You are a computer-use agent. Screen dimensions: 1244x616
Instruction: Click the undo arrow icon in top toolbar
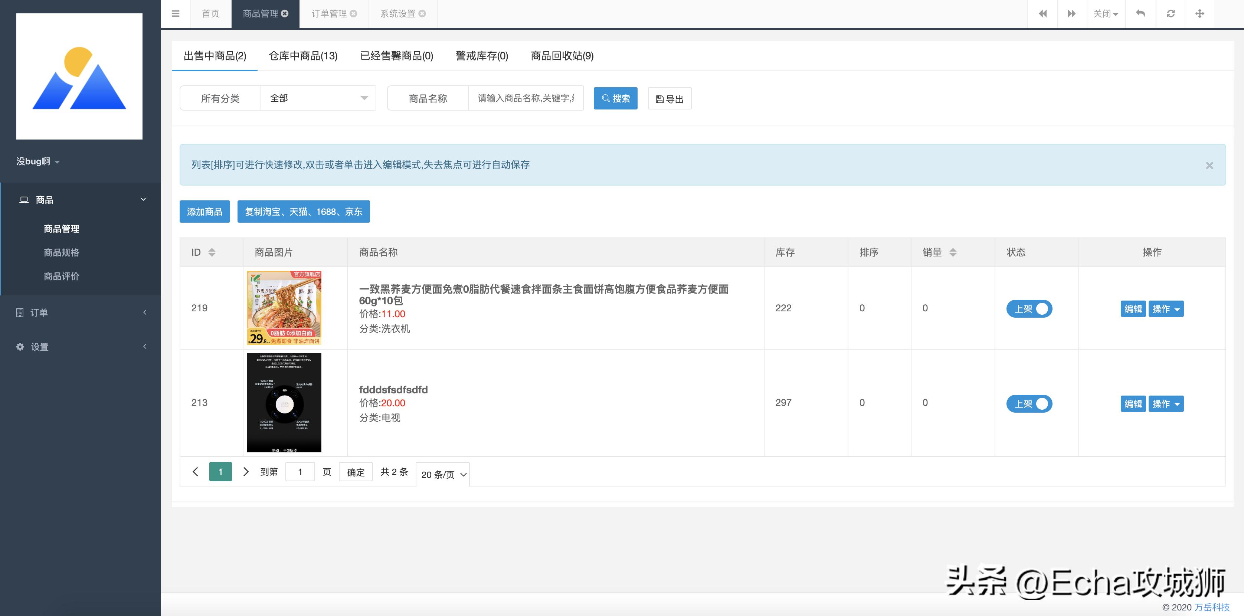[x=1141, y=13]
